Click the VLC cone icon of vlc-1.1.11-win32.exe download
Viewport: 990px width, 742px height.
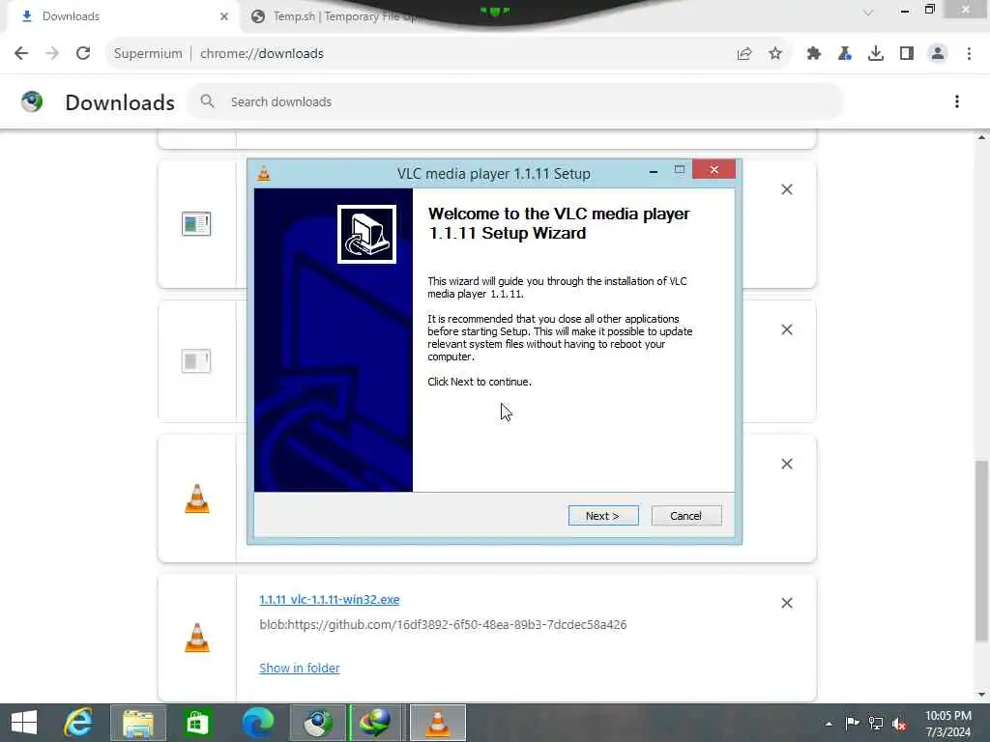click(x=197, y=638)
